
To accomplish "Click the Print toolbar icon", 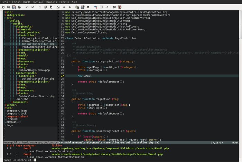I will click(19, 7).
